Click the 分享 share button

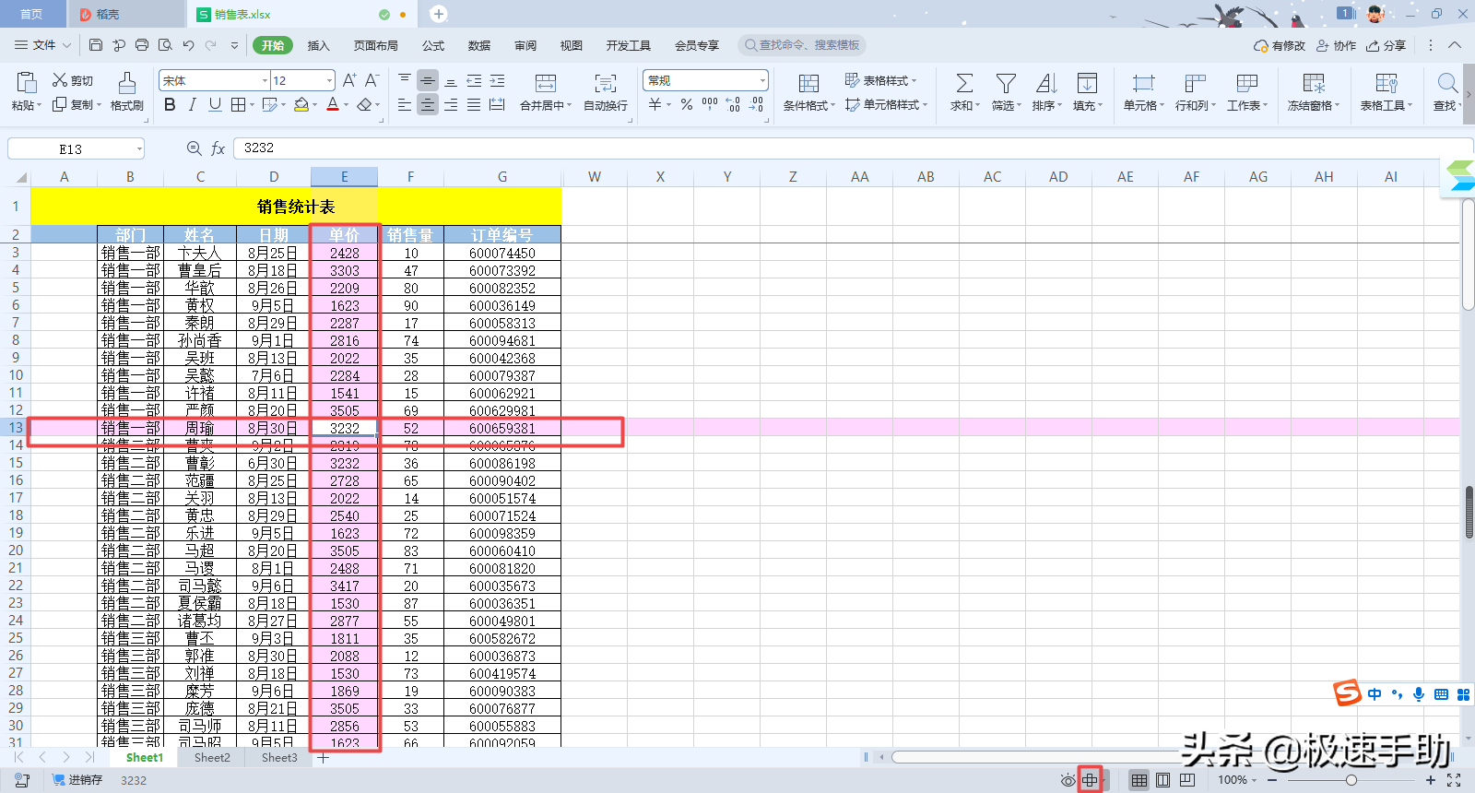(x=1386, y=45)
